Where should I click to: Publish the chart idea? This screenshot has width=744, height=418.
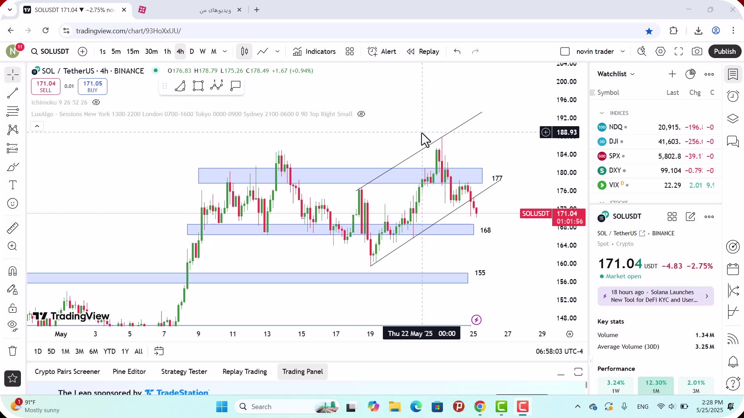(x=725, y=51)
